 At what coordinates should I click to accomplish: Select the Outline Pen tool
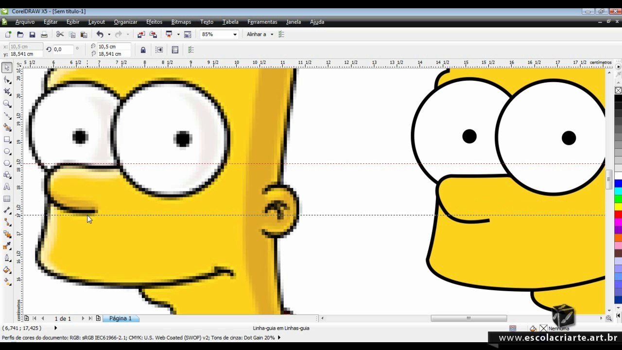click(7, 258)
